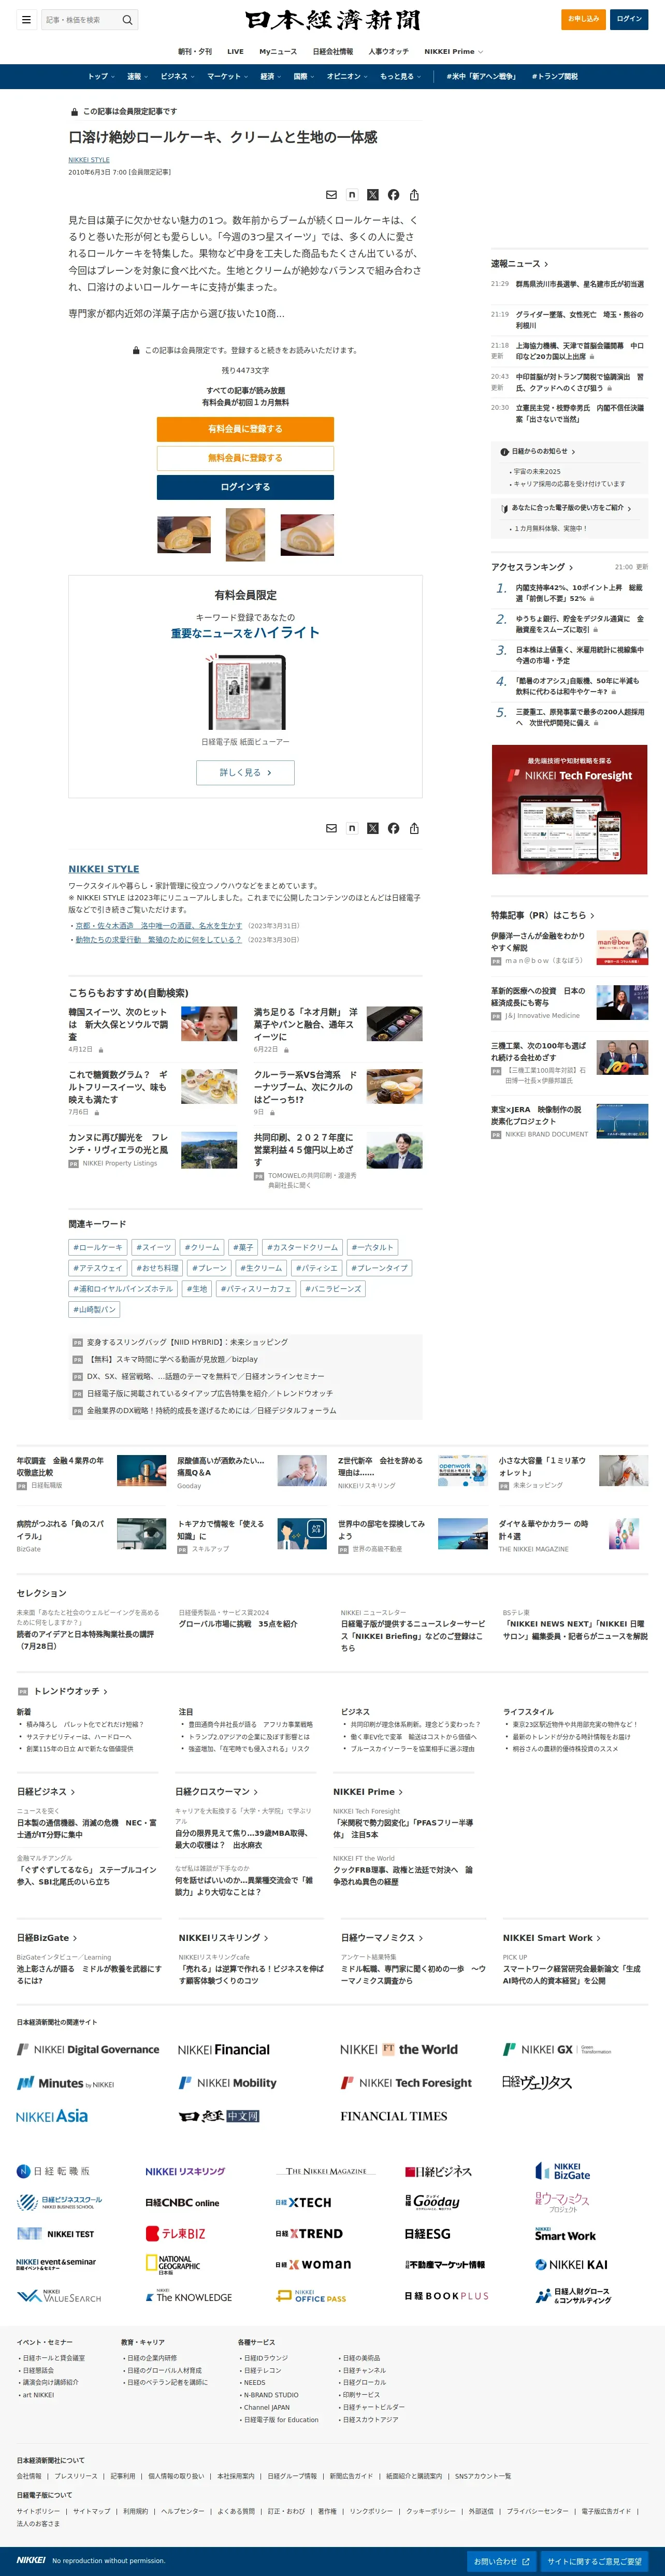
Task: Open the NIKKEI STYLE category link
Action: click(104, 869)
